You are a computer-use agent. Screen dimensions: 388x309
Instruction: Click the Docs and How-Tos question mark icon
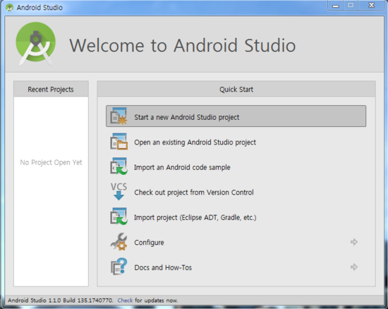[119, 267]
